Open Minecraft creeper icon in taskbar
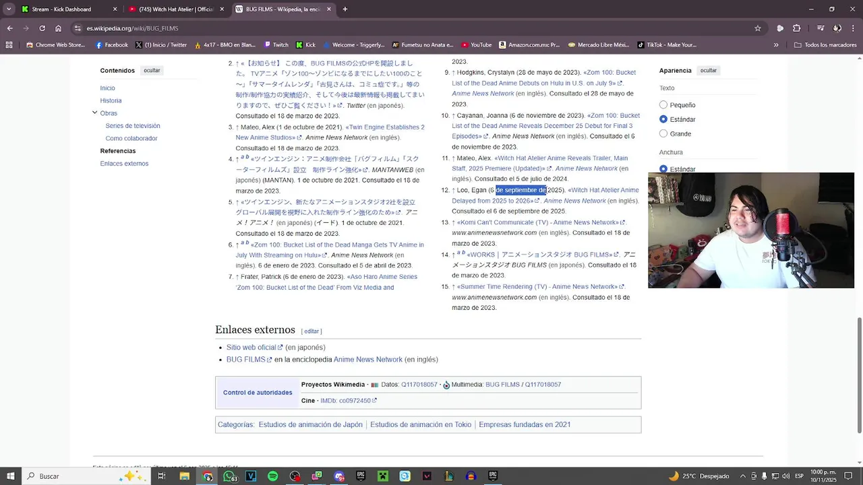The image size is (863, 485). [382, 476]
